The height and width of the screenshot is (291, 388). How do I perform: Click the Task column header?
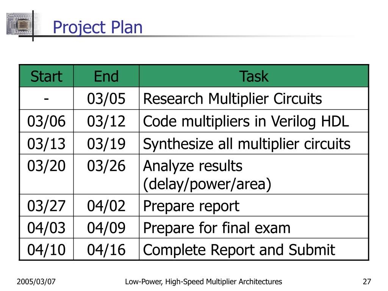pos(254,76)
